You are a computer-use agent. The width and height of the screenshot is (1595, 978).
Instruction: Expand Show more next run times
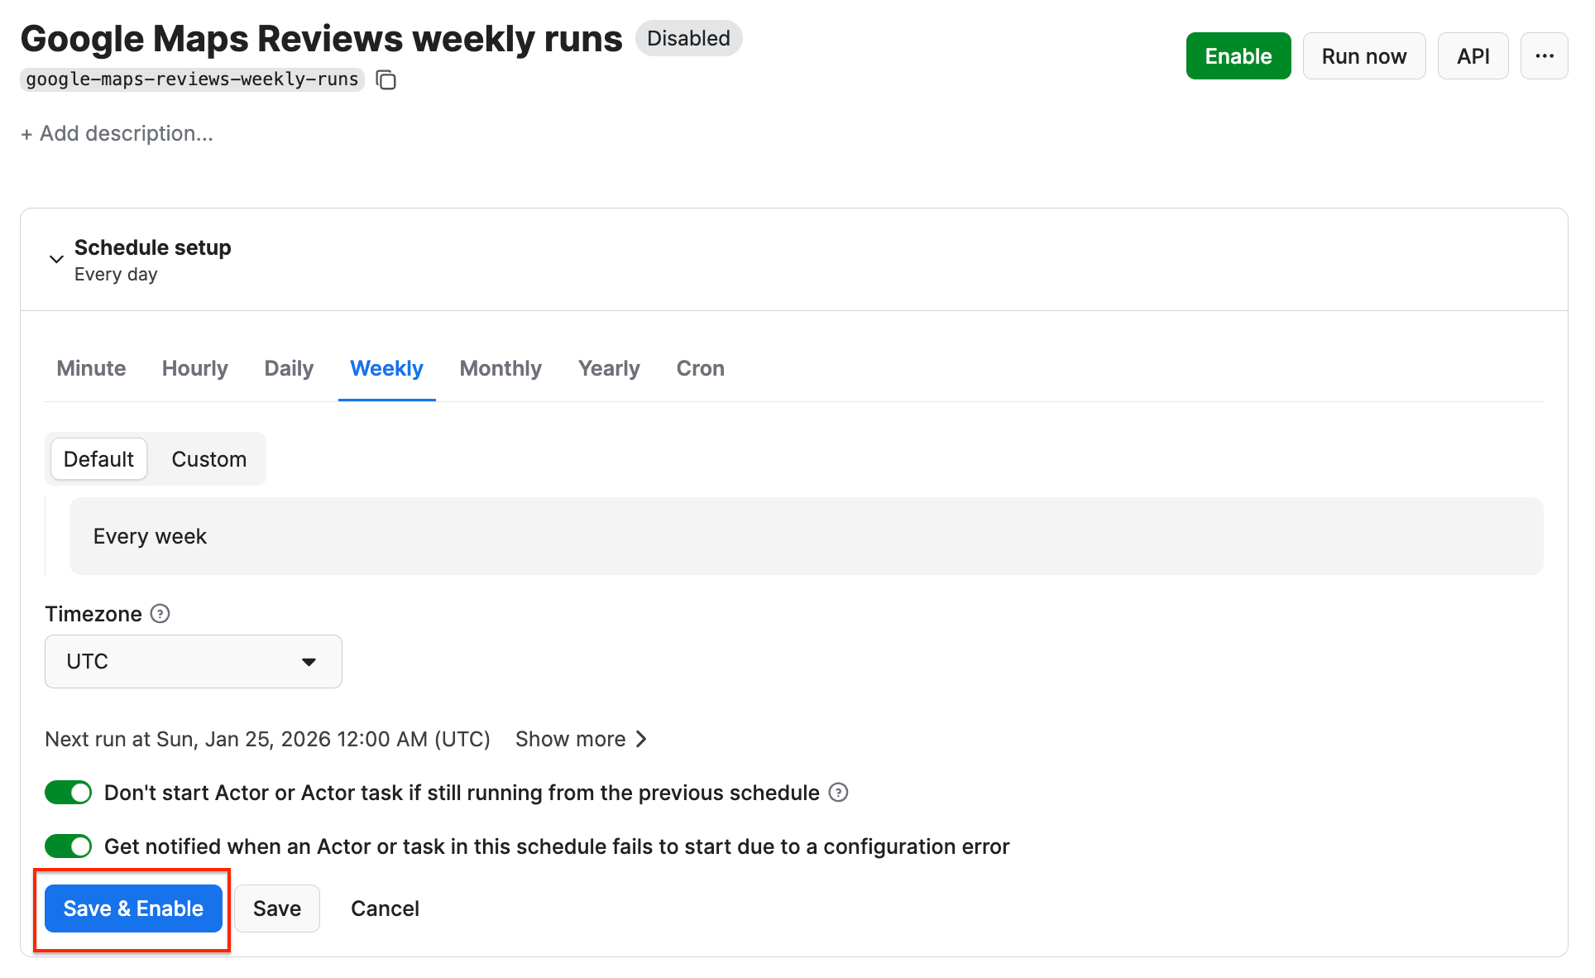580,739
